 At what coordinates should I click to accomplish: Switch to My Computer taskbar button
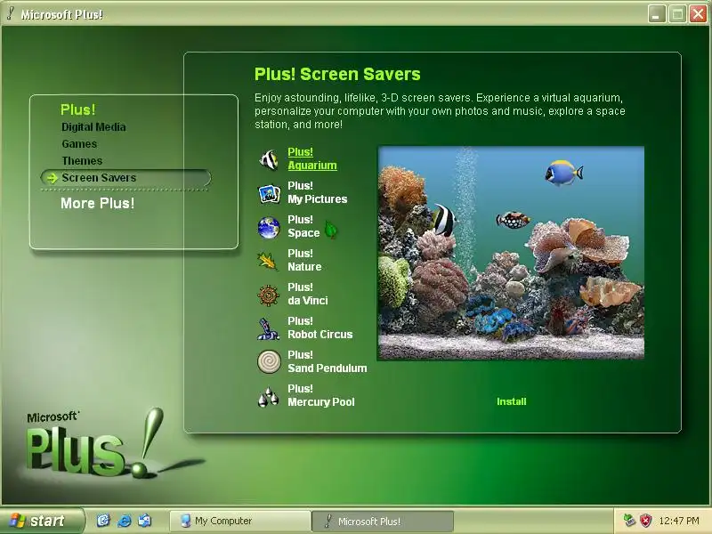coord(240,521)
